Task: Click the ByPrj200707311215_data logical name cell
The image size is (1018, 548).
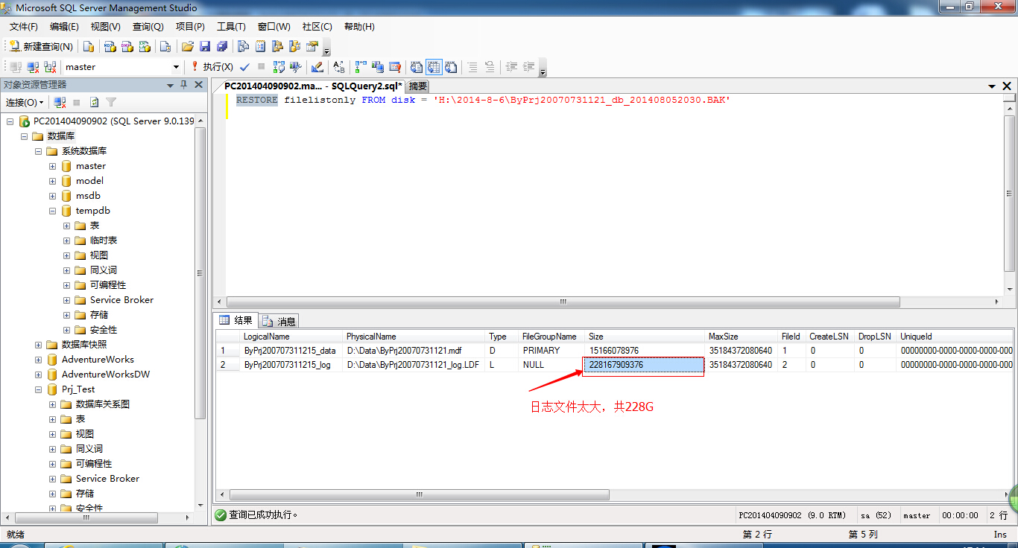Action: pyautogui.click(x=291, y=351)
